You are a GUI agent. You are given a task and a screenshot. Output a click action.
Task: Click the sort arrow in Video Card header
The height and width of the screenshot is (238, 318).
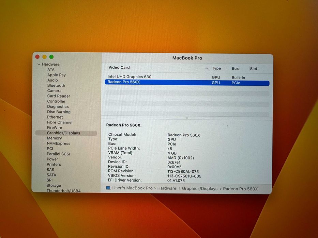pyautogui.click(x=207, y=68)
